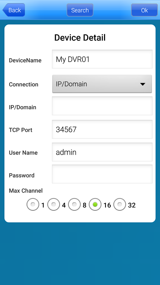Focus the empty IP/Domain input field
The height and width of the screenshot is (285, 160).
point(102,106)
